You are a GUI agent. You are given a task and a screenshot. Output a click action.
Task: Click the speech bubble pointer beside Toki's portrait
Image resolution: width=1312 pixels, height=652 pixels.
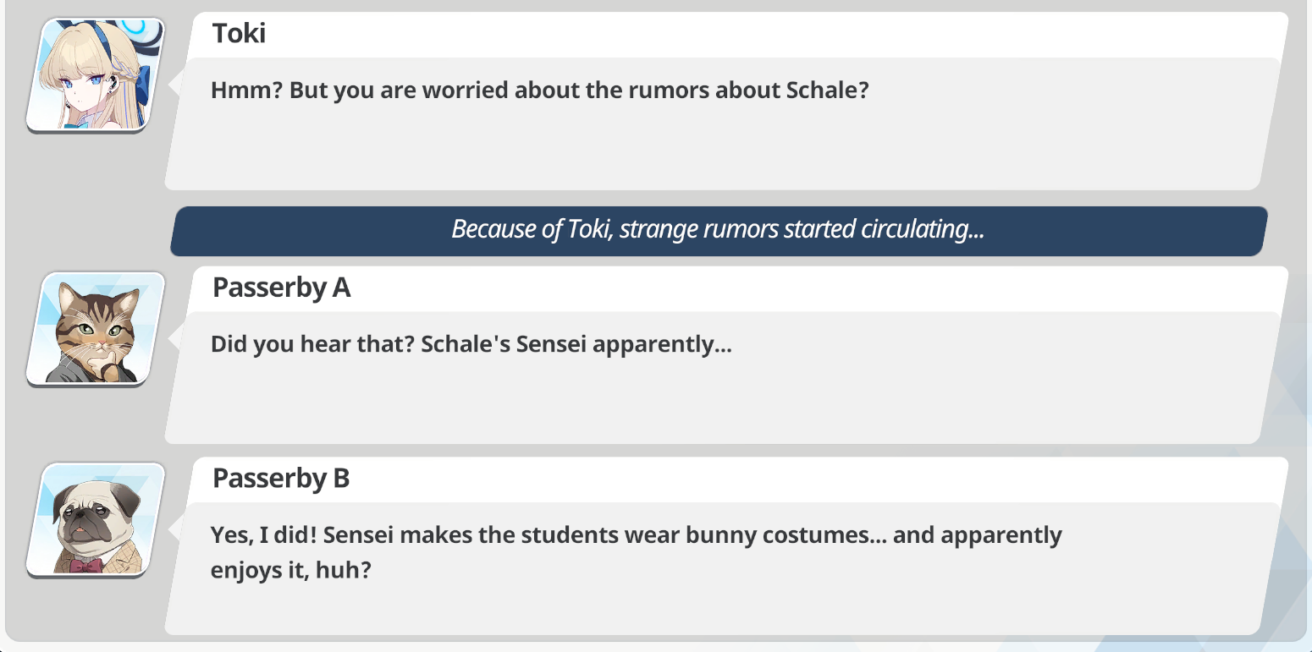click(175, 84)
